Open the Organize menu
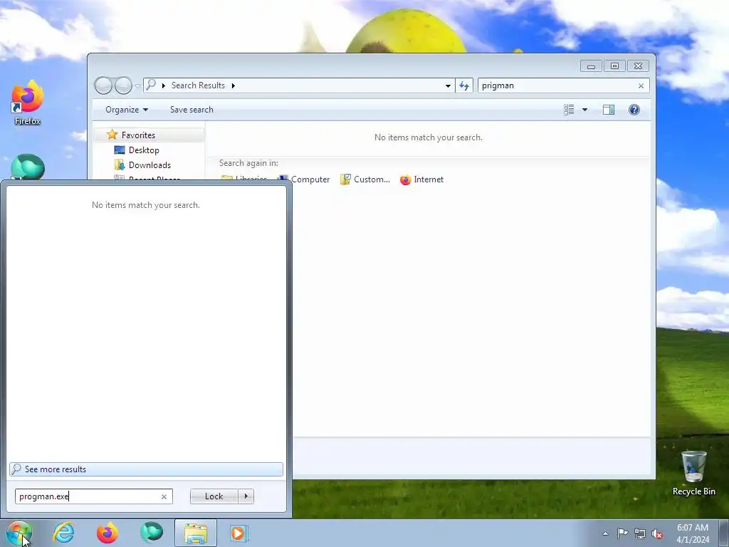 point(127,110)
